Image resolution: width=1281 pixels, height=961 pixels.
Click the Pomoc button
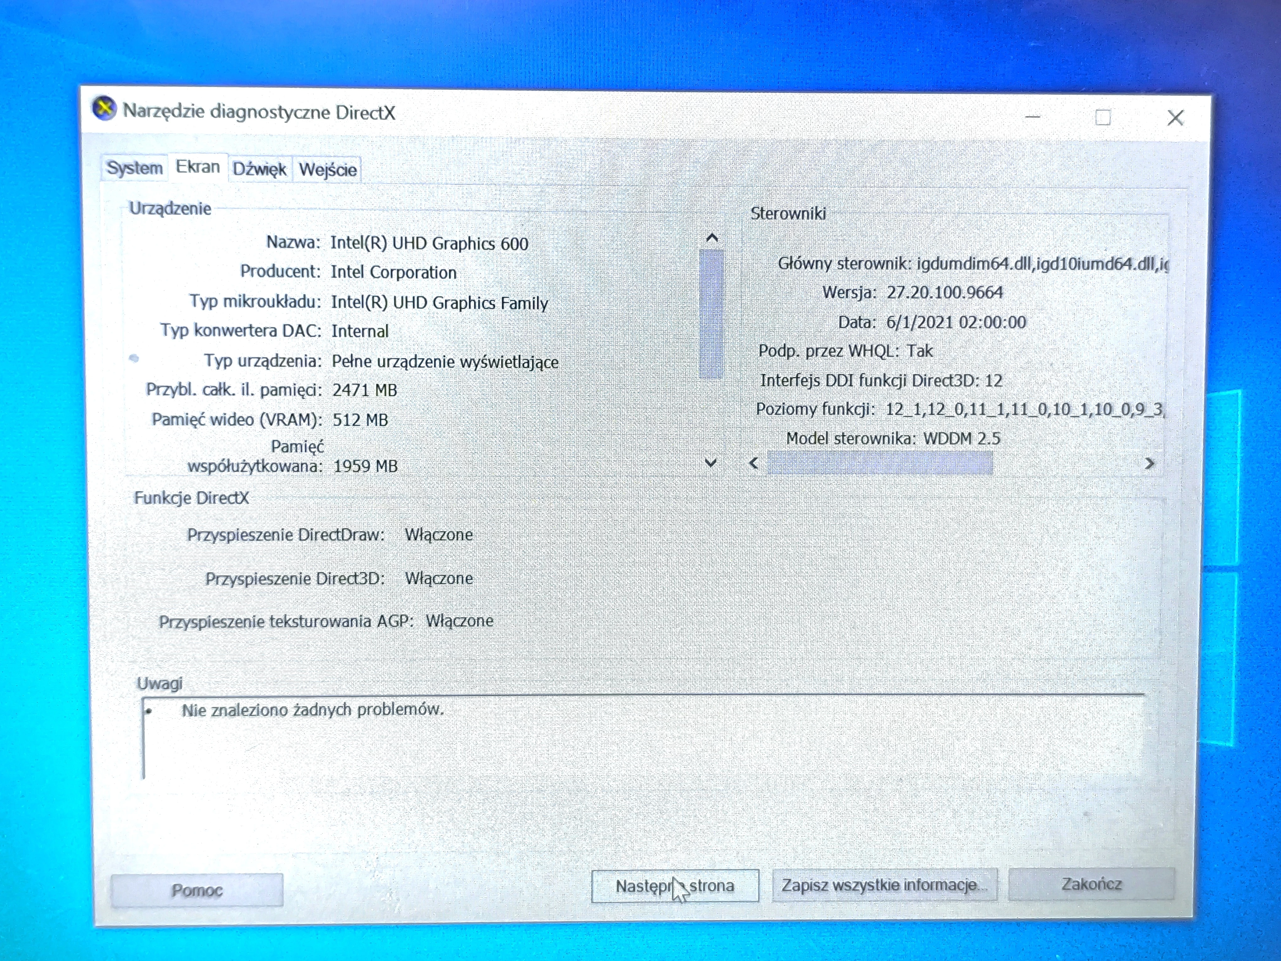click(x=197, y=890)
